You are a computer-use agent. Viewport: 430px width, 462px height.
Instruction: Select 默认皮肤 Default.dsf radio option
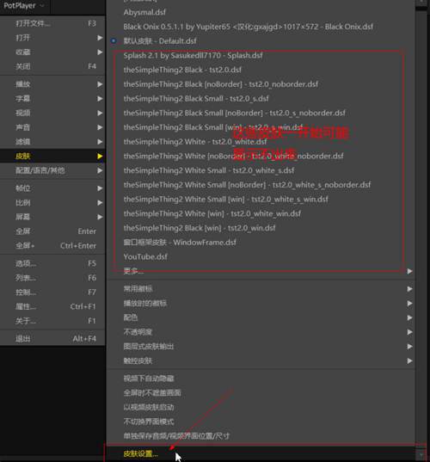pos(261,41)
